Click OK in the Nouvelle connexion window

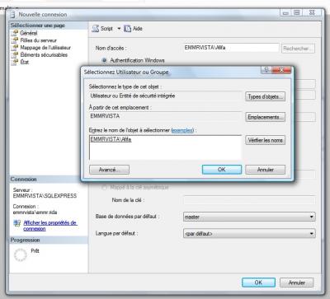(258, 283)
